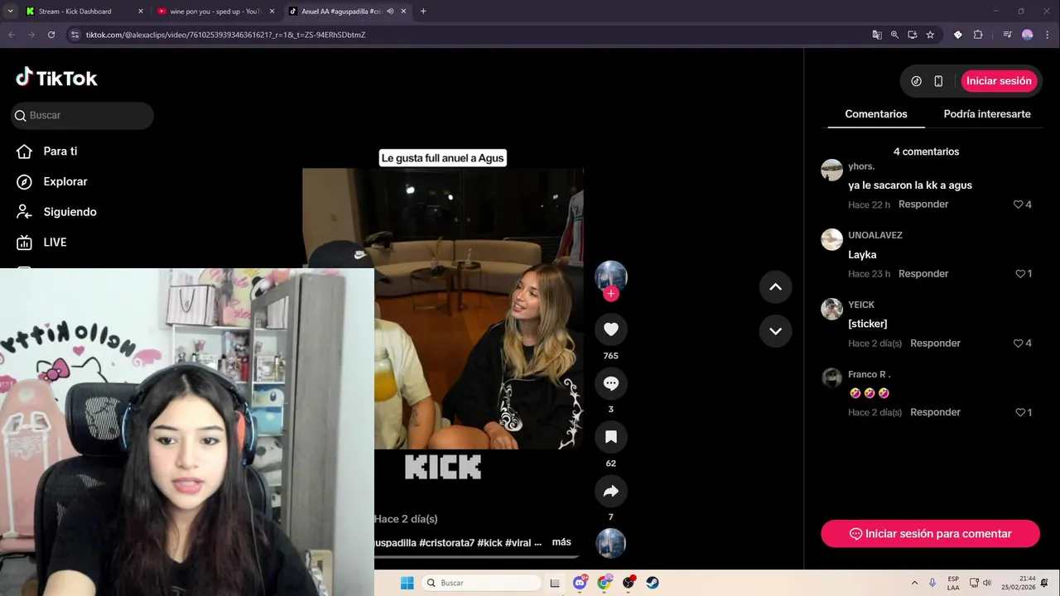Install app icon in address bar
This screenshot has height=596, width=1060.
[x=913, y=35]
